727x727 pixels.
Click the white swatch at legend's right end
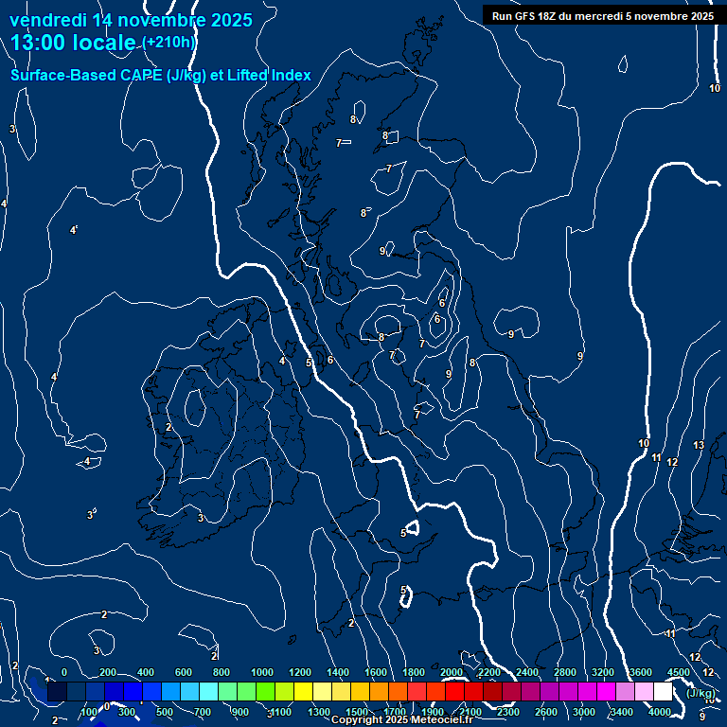tap(663, 692)
